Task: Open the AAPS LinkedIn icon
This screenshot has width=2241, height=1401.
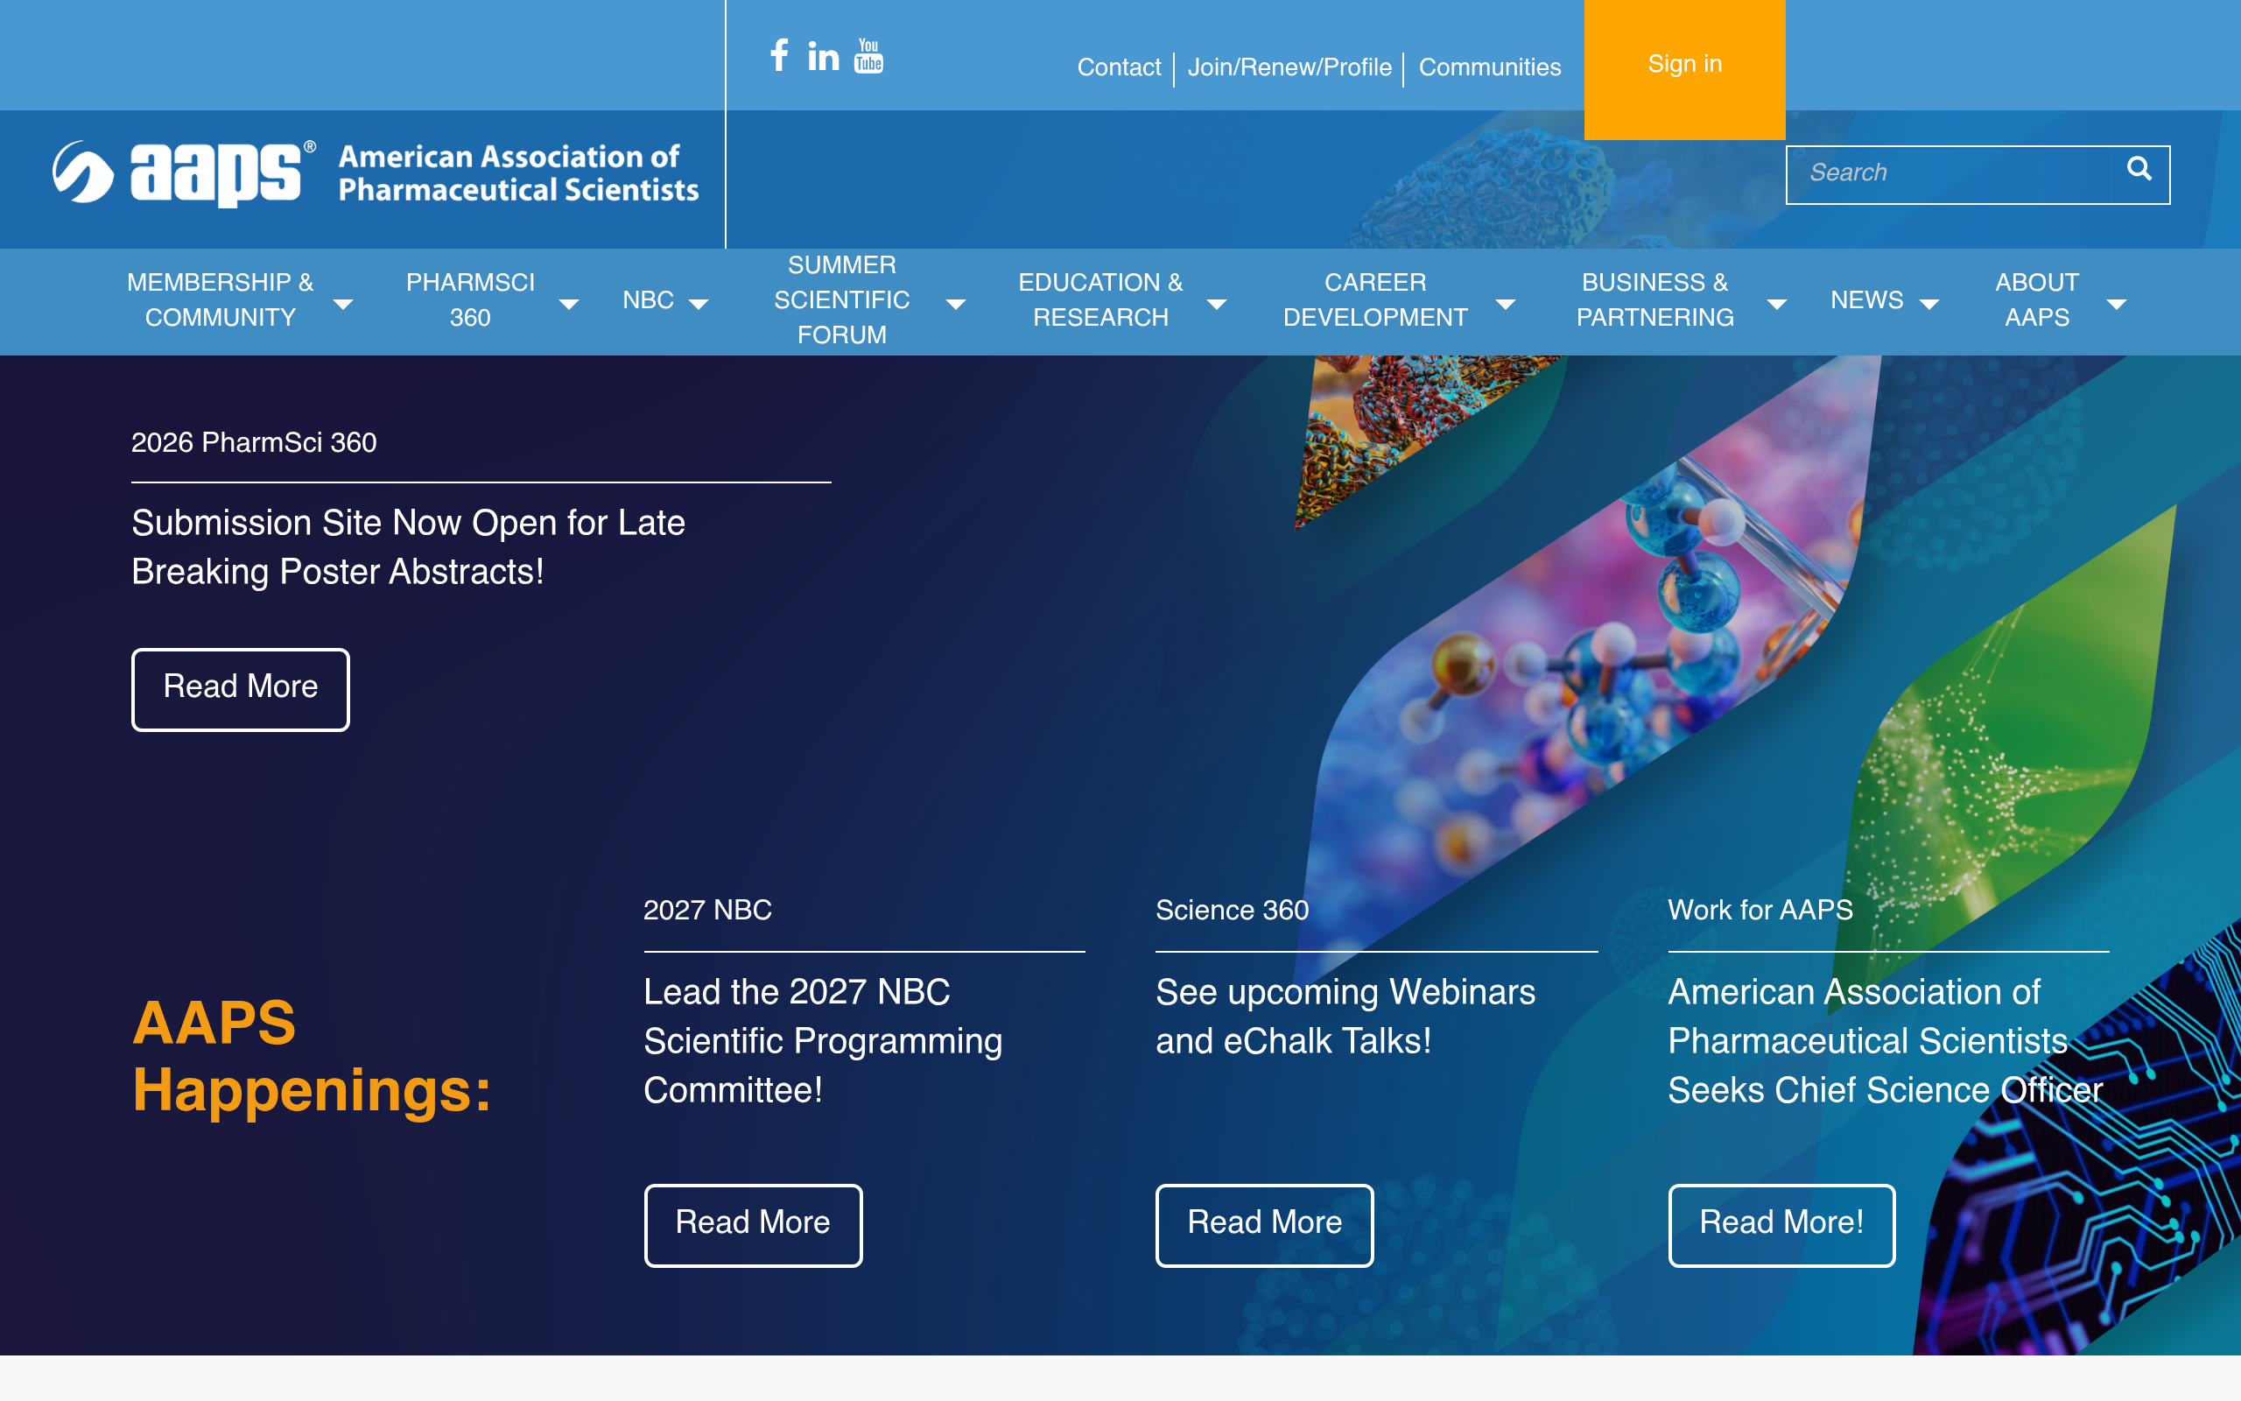Action: [x=823, y=55]
